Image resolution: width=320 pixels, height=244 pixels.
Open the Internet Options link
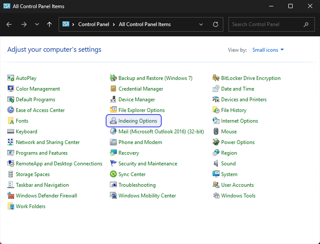240,121
